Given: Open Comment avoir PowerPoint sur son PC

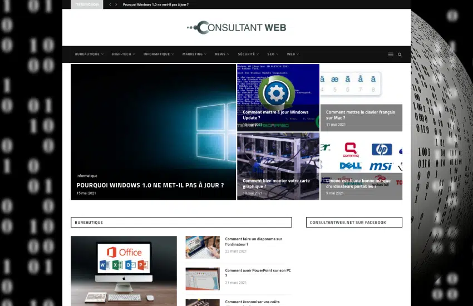Looking at the screenshot, I should tap(258, 273).
